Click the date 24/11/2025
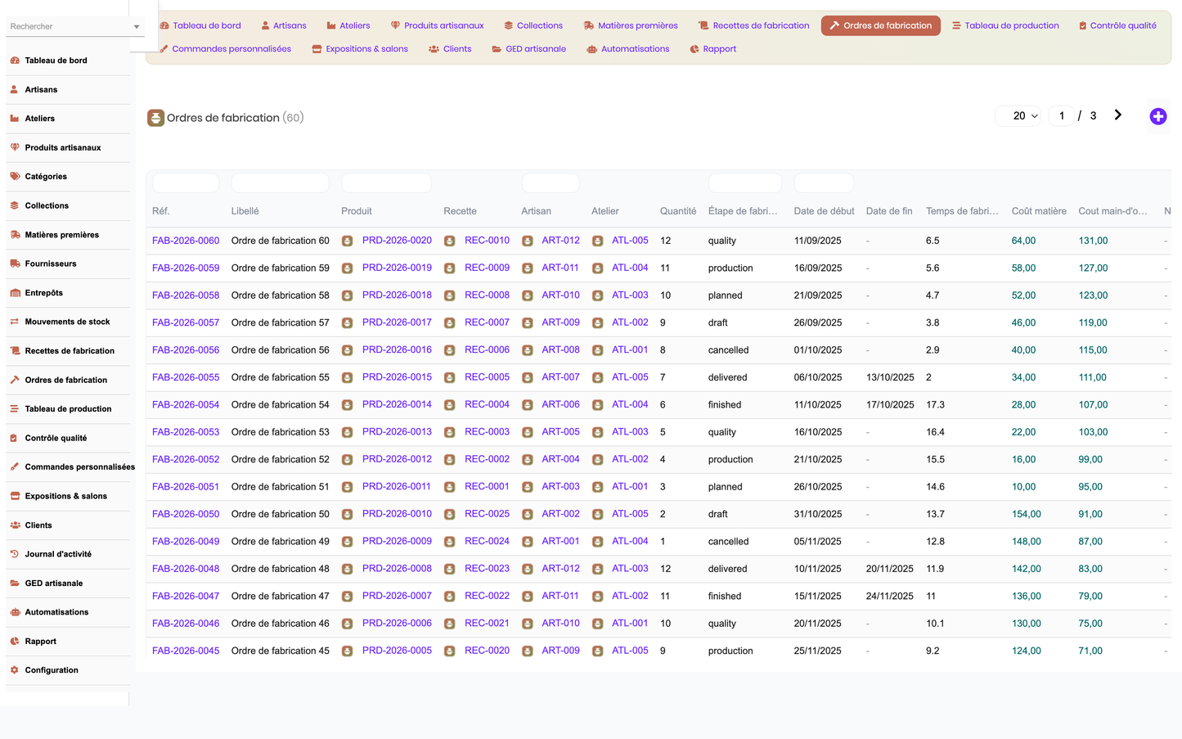 [890, 597]
